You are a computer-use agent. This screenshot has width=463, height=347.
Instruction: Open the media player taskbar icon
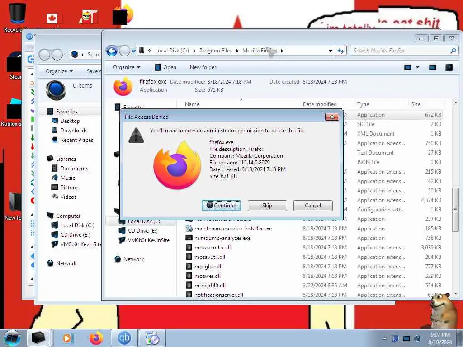(x=67, y=338)
